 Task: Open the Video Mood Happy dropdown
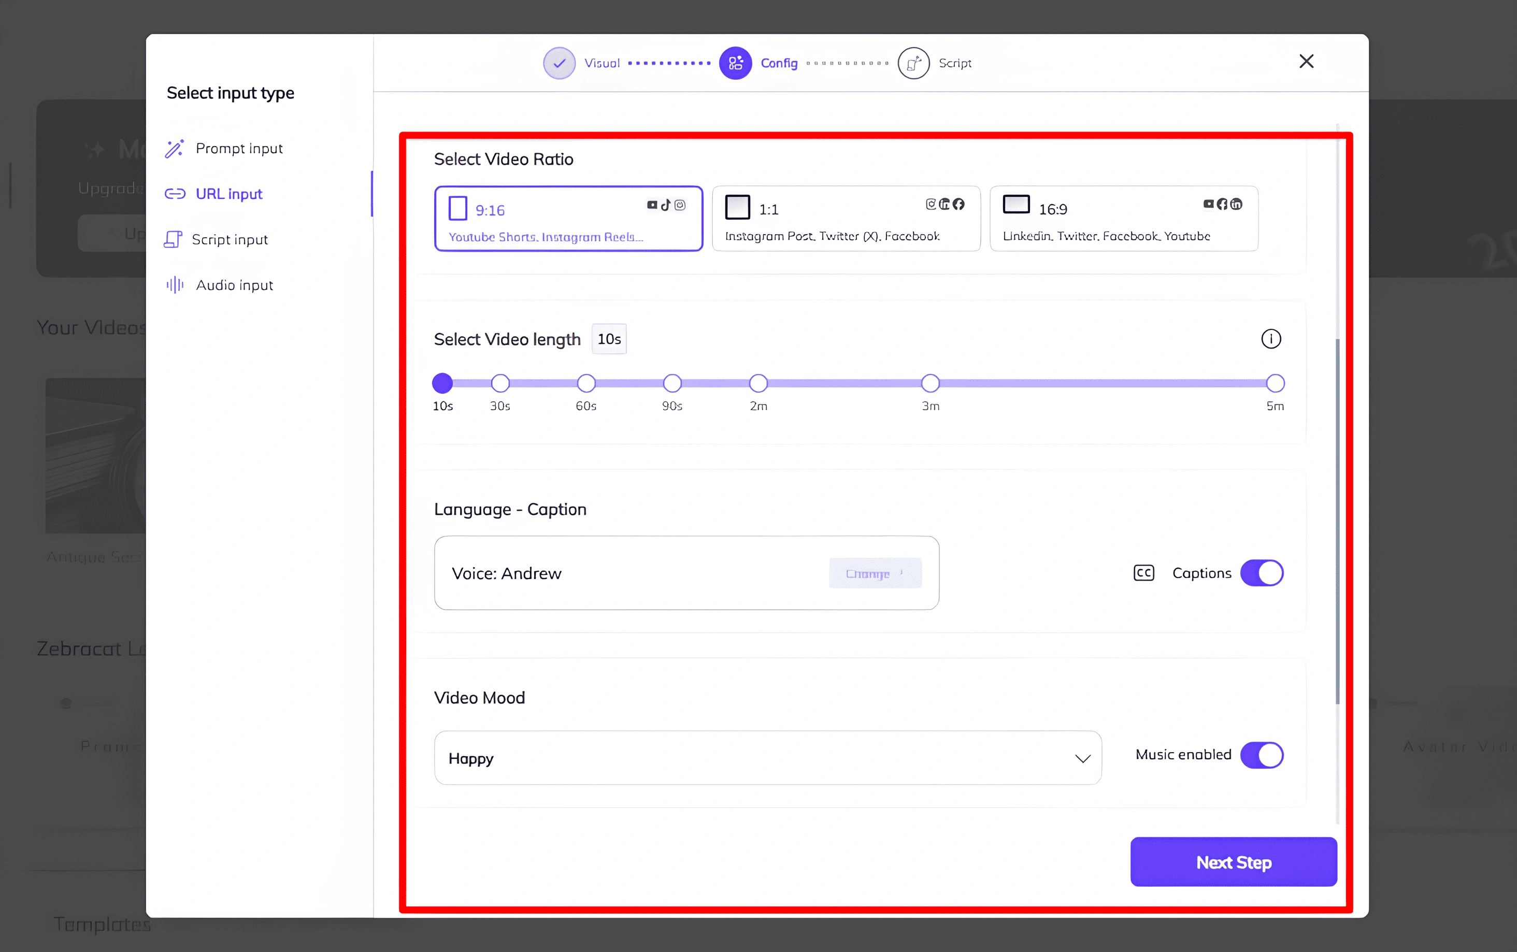tap(768, 757)
